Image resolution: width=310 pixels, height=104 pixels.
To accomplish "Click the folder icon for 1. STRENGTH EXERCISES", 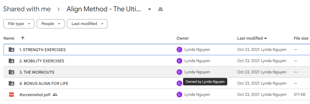I will click(12, 50).
